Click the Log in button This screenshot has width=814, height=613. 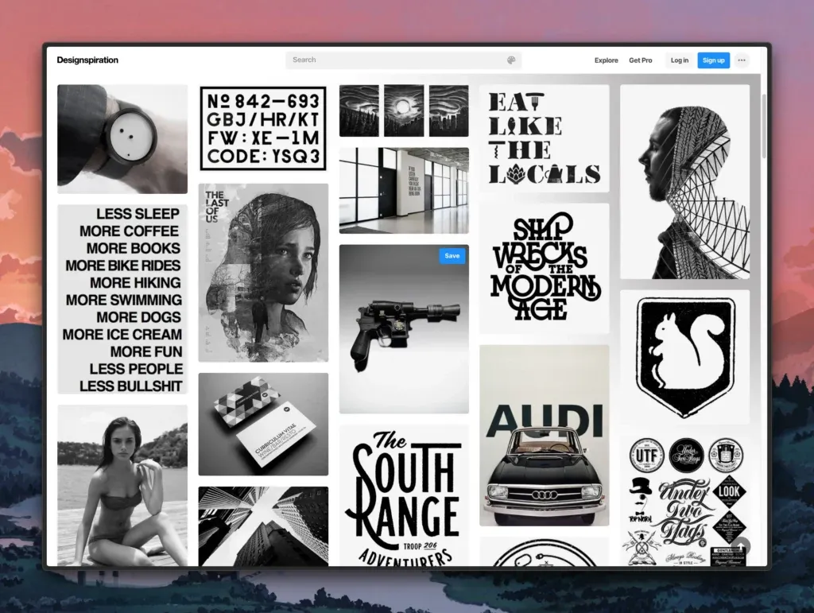coord(679,60)
